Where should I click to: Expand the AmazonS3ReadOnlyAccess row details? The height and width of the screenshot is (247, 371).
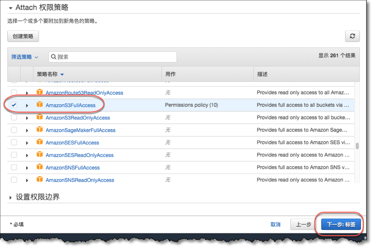coord(27,118)
